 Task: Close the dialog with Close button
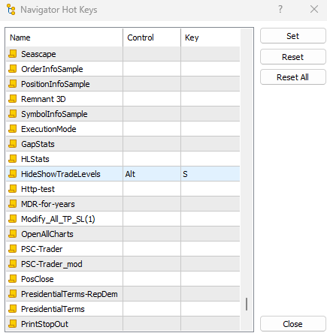click(292, 324)
